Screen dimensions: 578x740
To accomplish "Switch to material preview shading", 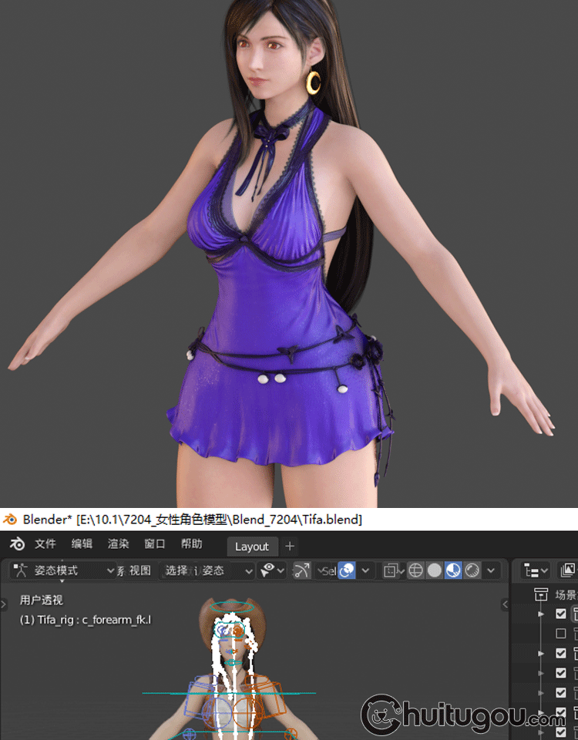I will pyautogui.click(x=454, y=570).
